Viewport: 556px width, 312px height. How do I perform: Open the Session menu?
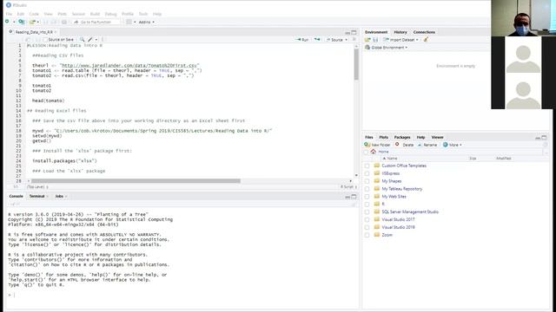[x=78, y=14]
